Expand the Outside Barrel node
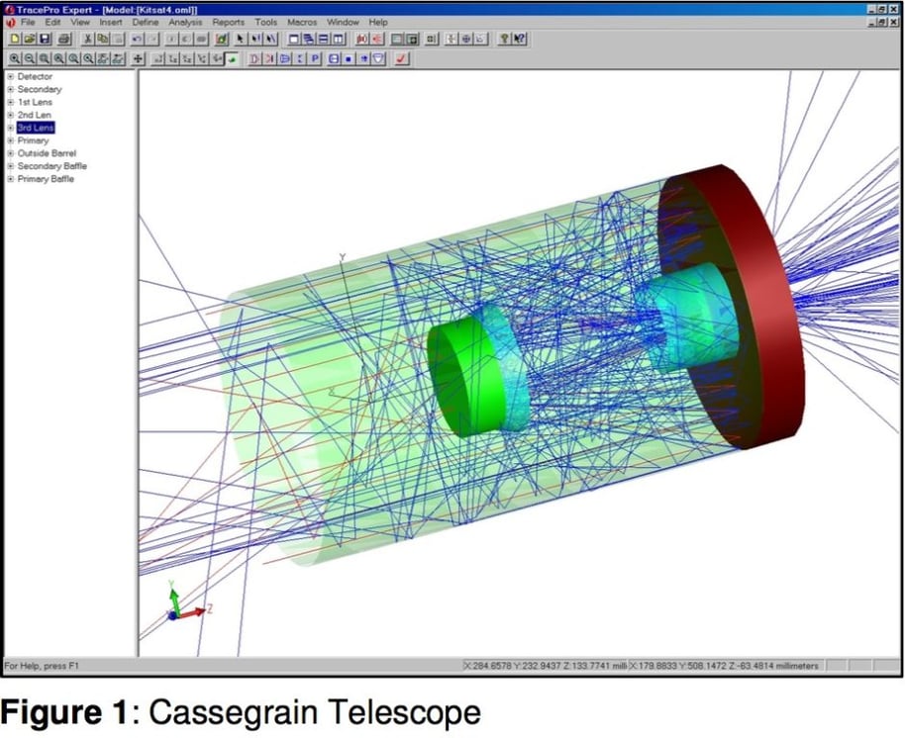This screenshot has height=738, width=905. click(11, 153)
